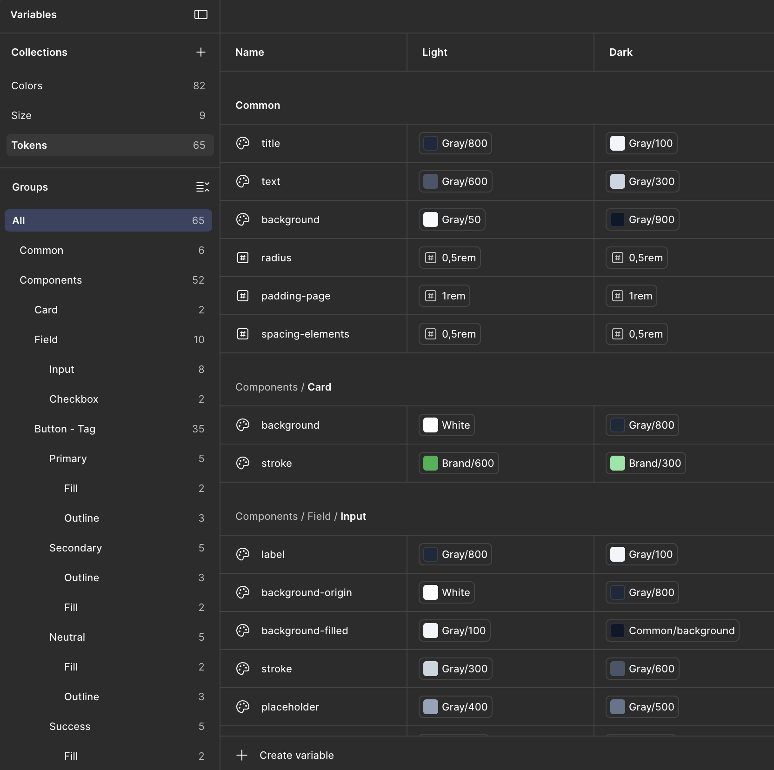Toggle the sidebar panel icon

[200, 14]
